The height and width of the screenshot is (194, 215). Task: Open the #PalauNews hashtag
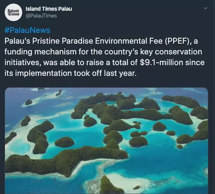[x=27, y=30]
